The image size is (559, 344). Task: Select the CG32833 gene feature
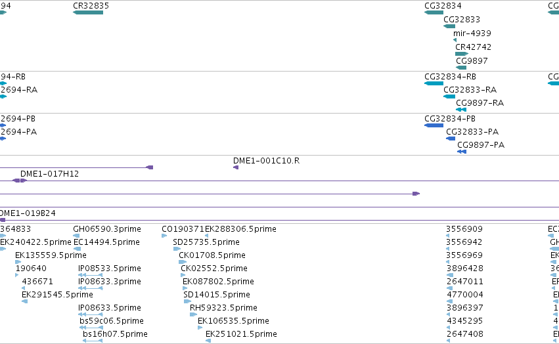tap(449, 26)
